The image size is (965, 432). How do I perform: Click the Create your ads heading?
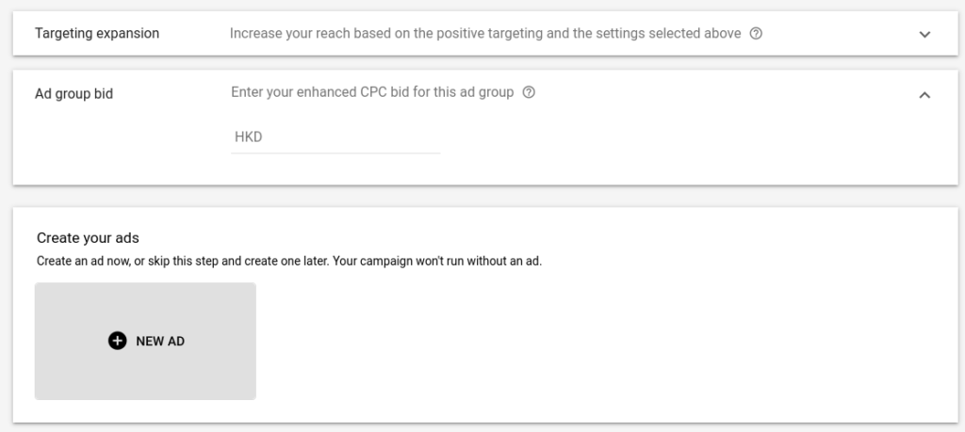(88, 238)
